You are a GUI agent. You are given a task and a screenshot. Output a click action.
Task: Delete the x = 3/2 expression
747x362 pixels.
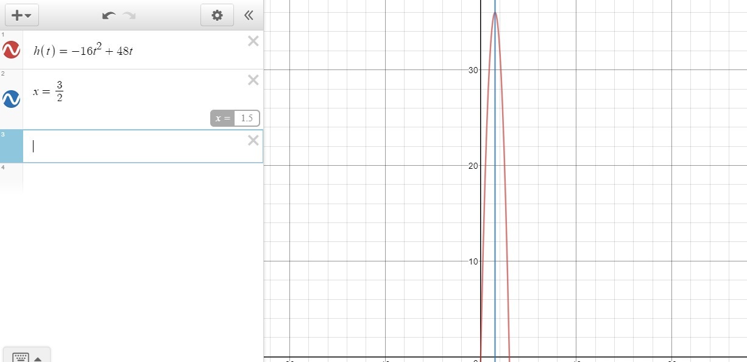pos(253,80)
